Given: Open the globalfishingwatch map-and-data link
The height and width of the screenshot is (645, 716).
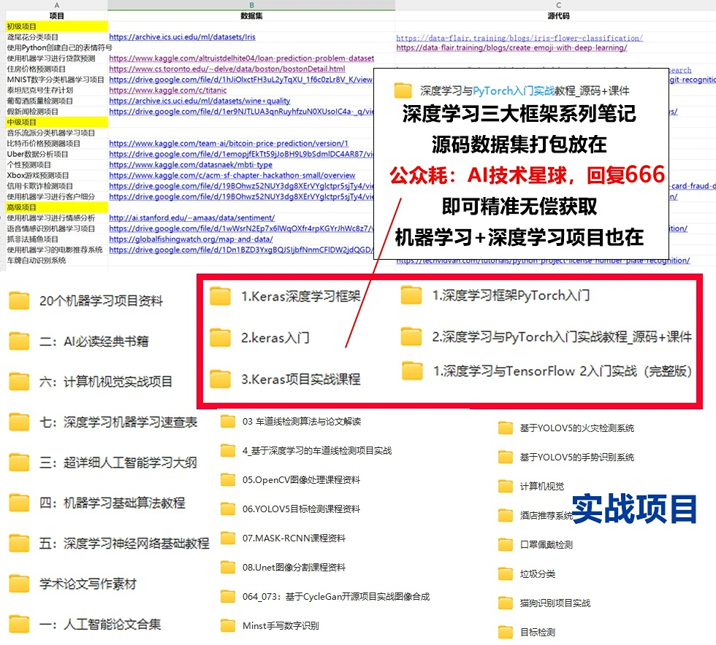Looking at the screenshot, I should coord(191,239).
